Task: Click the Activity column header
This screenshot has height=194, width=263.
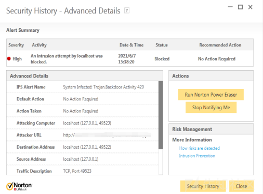Action: (39, 45)
